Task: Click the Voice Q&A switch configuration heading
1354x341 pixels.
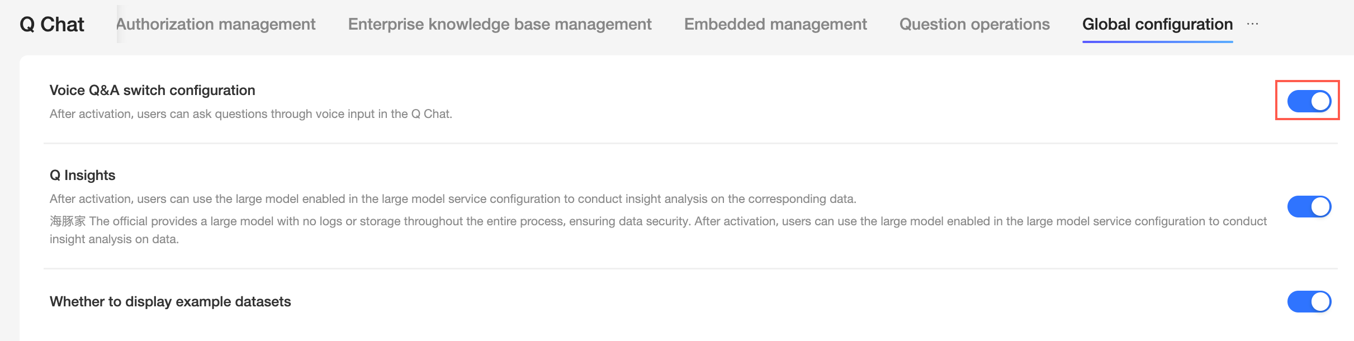Action: [152, 90]
